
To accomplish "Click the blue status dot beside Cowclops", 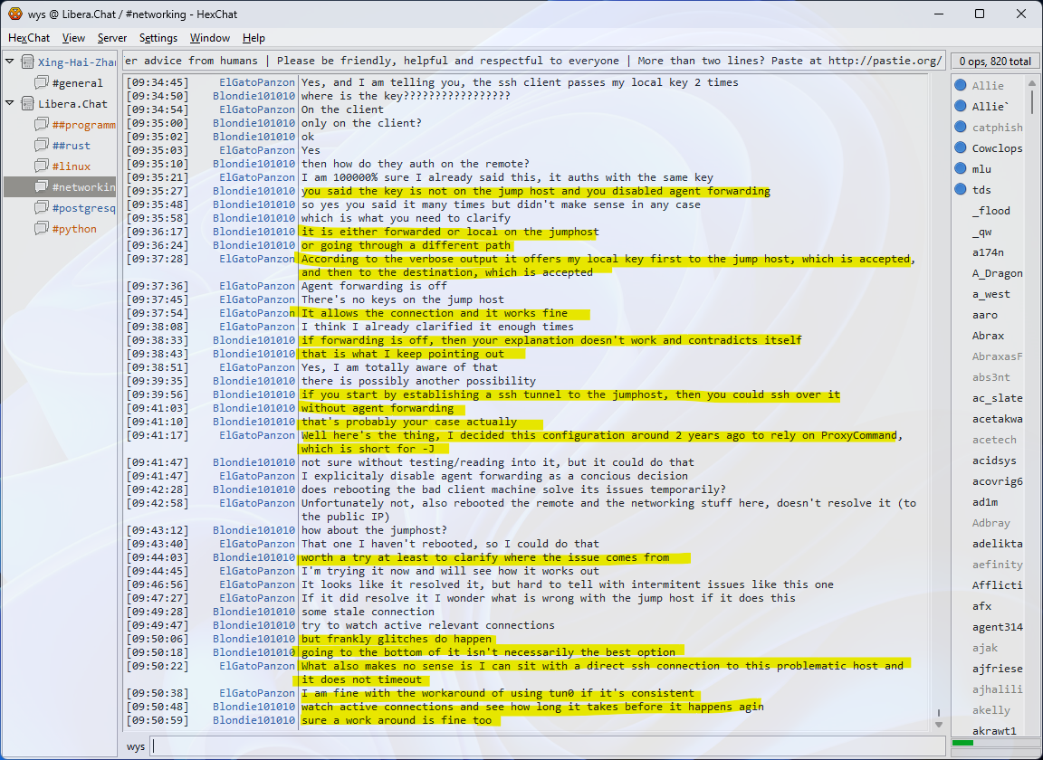I will pos(961,148).
